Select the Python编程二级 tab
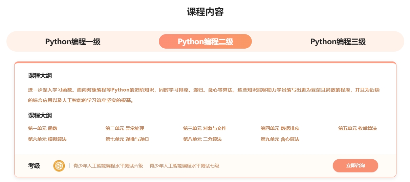Screen dimensions: 410x182 [205, 42]
